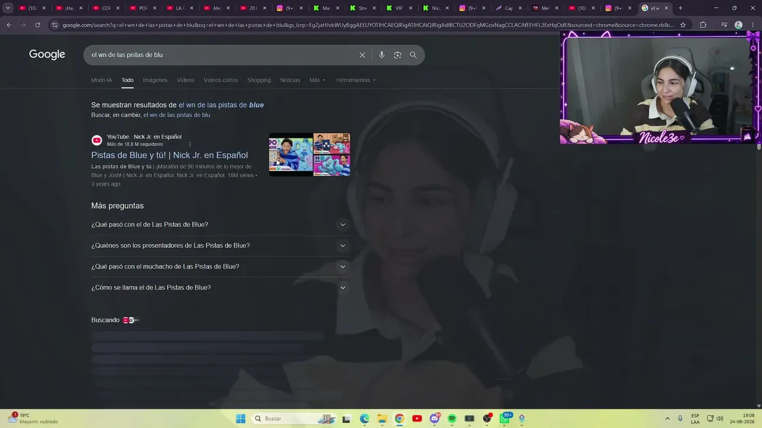This screenshot has width=762, height=428.
Task: Switch to the 'Vídeos cortos' tab
Action: 221,80
